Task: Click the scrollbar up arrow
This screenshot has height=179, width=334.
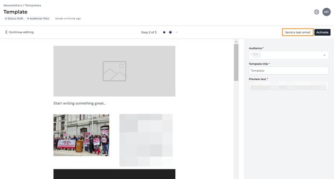Action: 236,42
